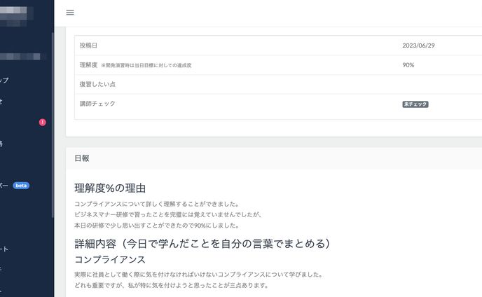Click the line starting ビジネスマナー研修で
The image size is (482, 297).
pyautogui.click(x=168, y=214)
